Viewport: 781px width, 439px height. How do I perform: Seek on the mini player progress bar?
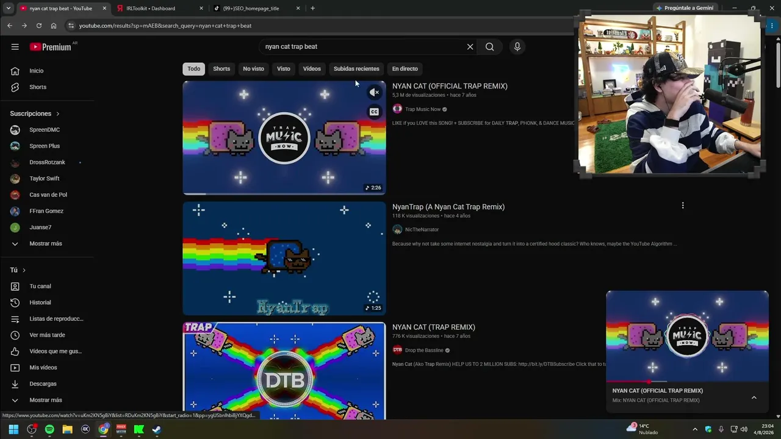click(687, 382)
